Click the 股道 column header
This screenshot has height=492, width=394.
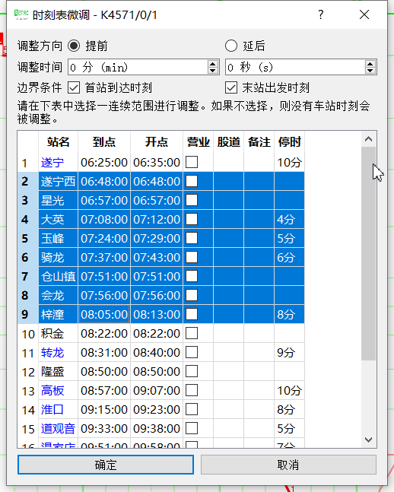click(x=228, y=142)
